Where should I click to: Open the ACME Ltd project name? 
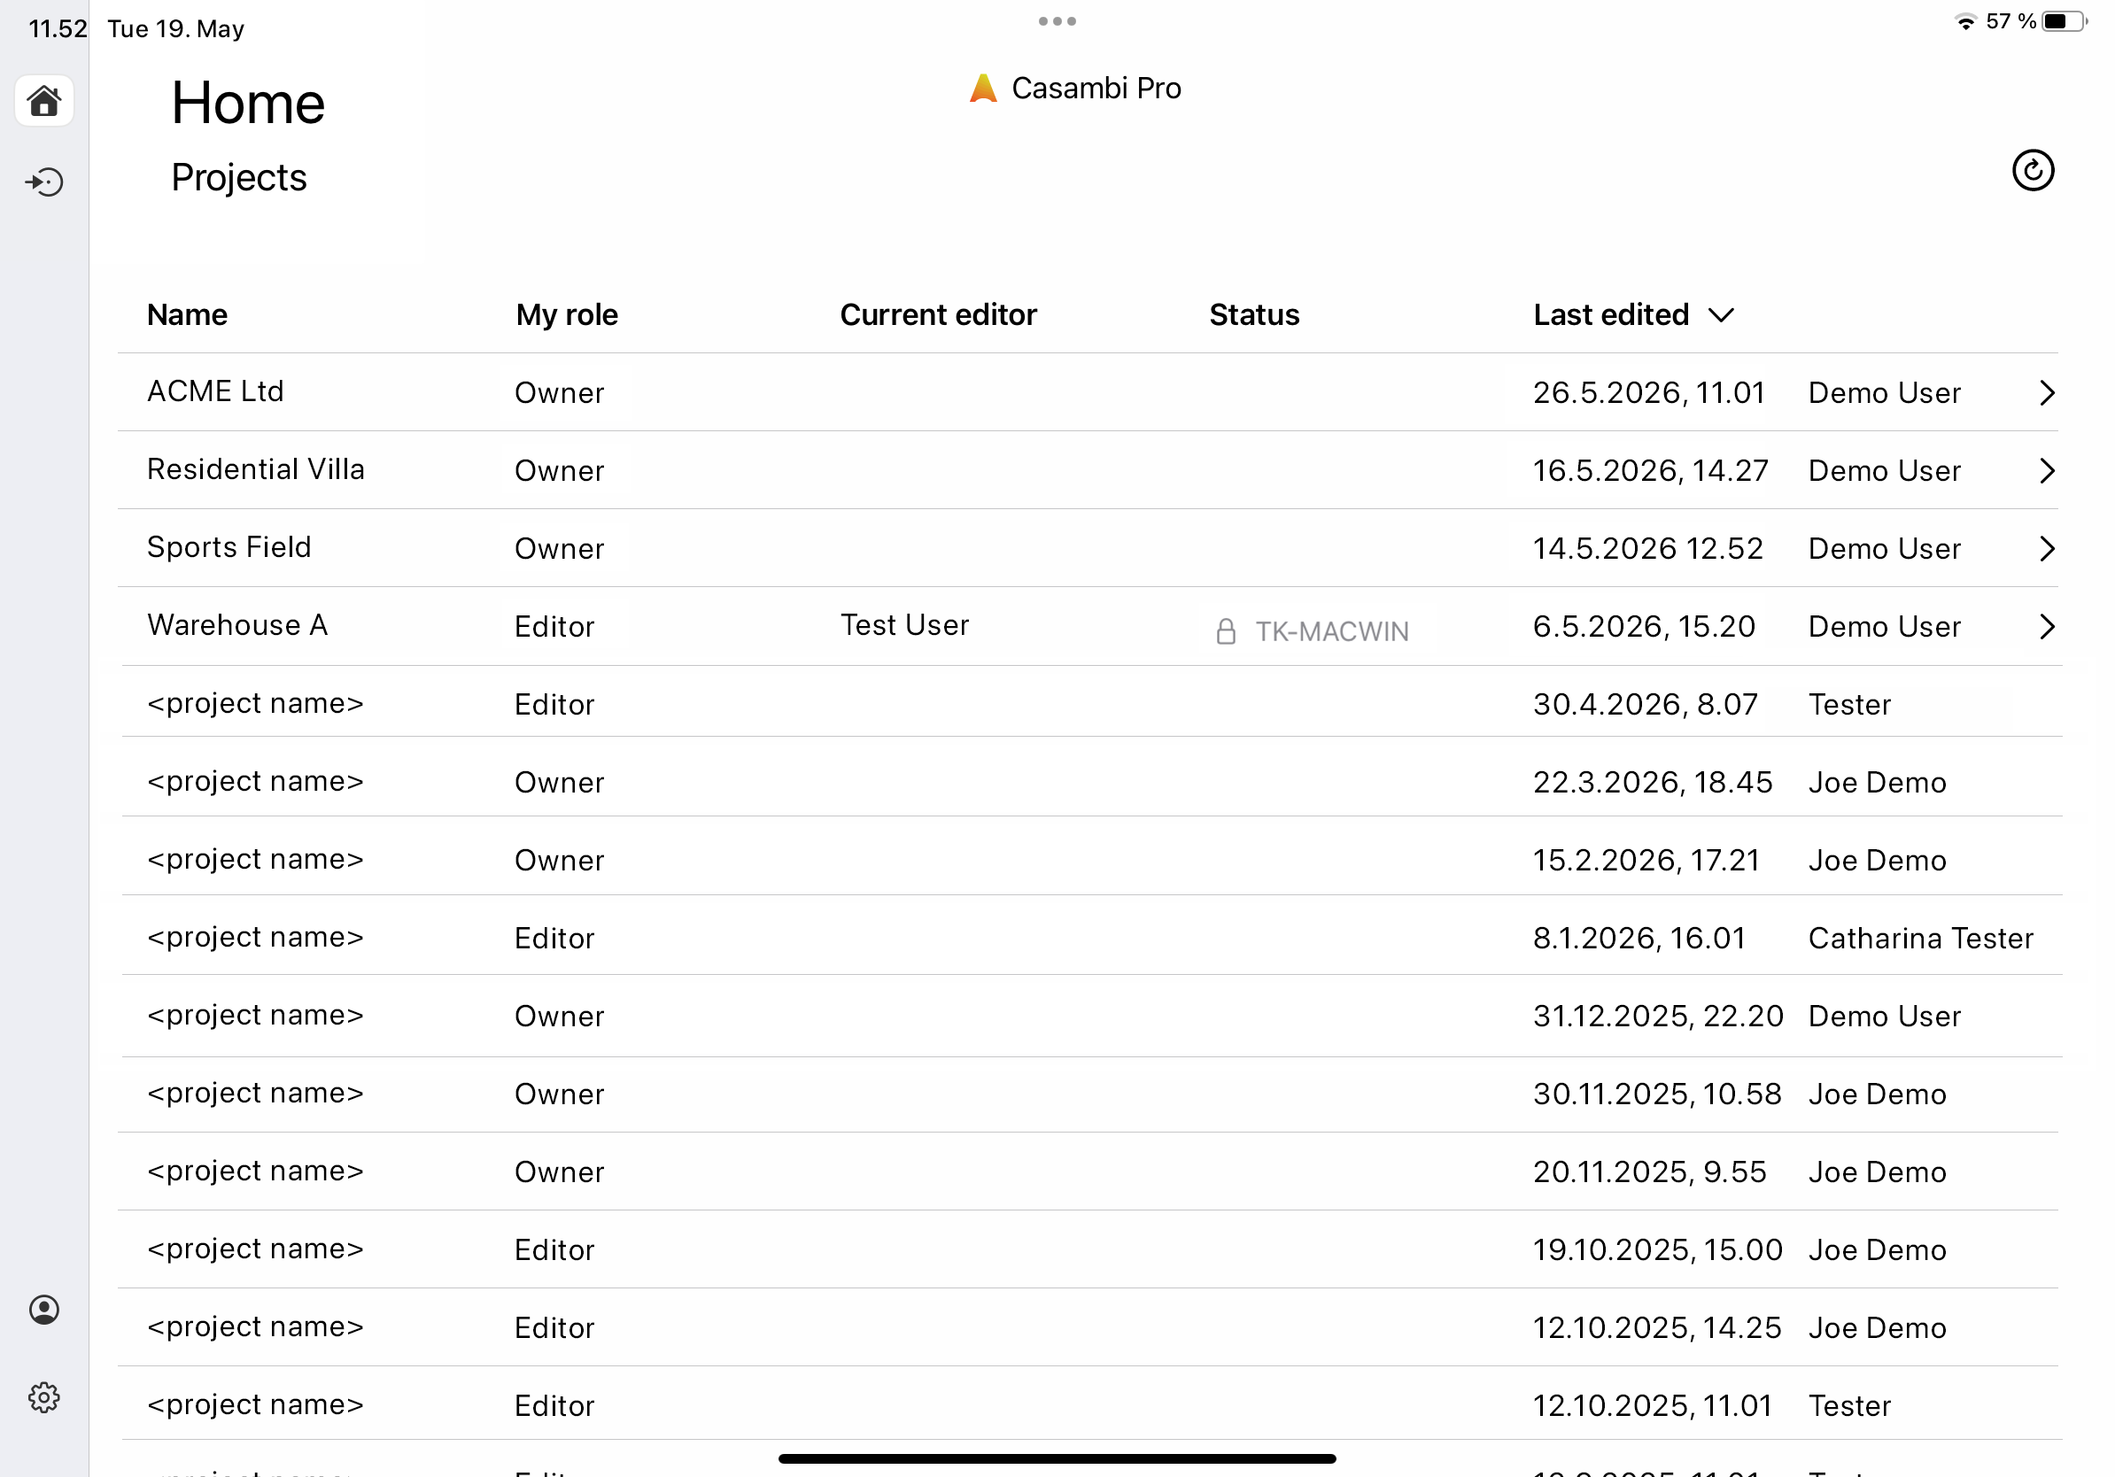[x=215, y=391]
